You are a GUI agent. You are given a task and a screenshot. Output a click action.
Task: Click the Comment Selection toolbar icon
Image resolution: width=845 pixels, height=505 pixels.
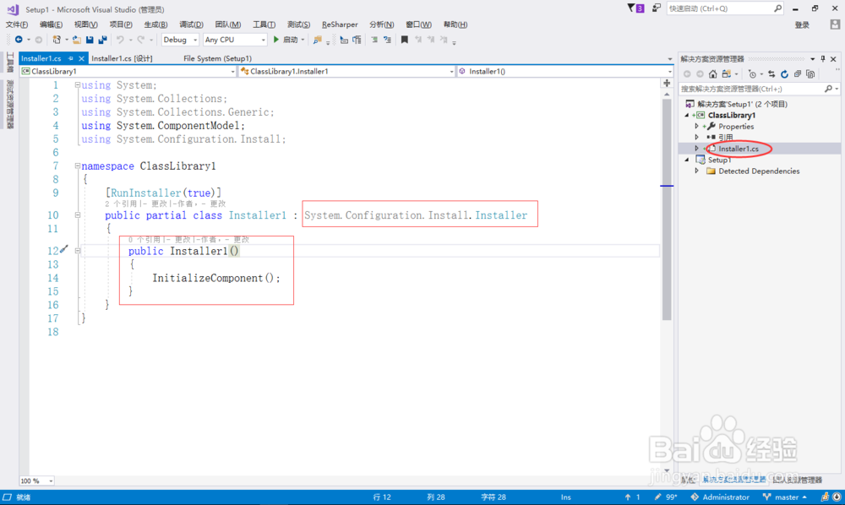click(x=374, y=40)
